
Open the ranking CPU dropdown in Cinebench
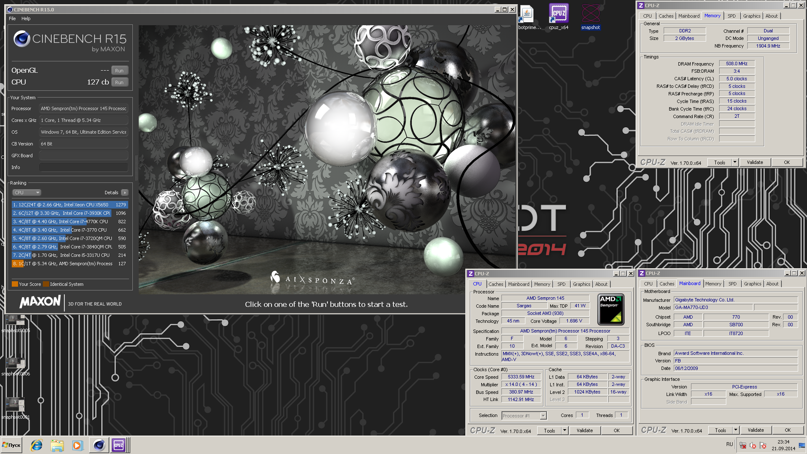[x=26, y=193]
